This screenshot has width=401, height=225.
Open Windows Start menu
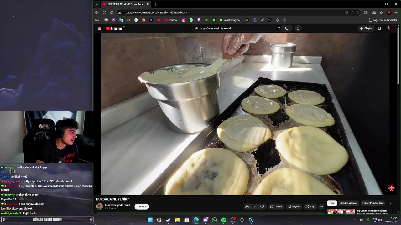point(150,220)
